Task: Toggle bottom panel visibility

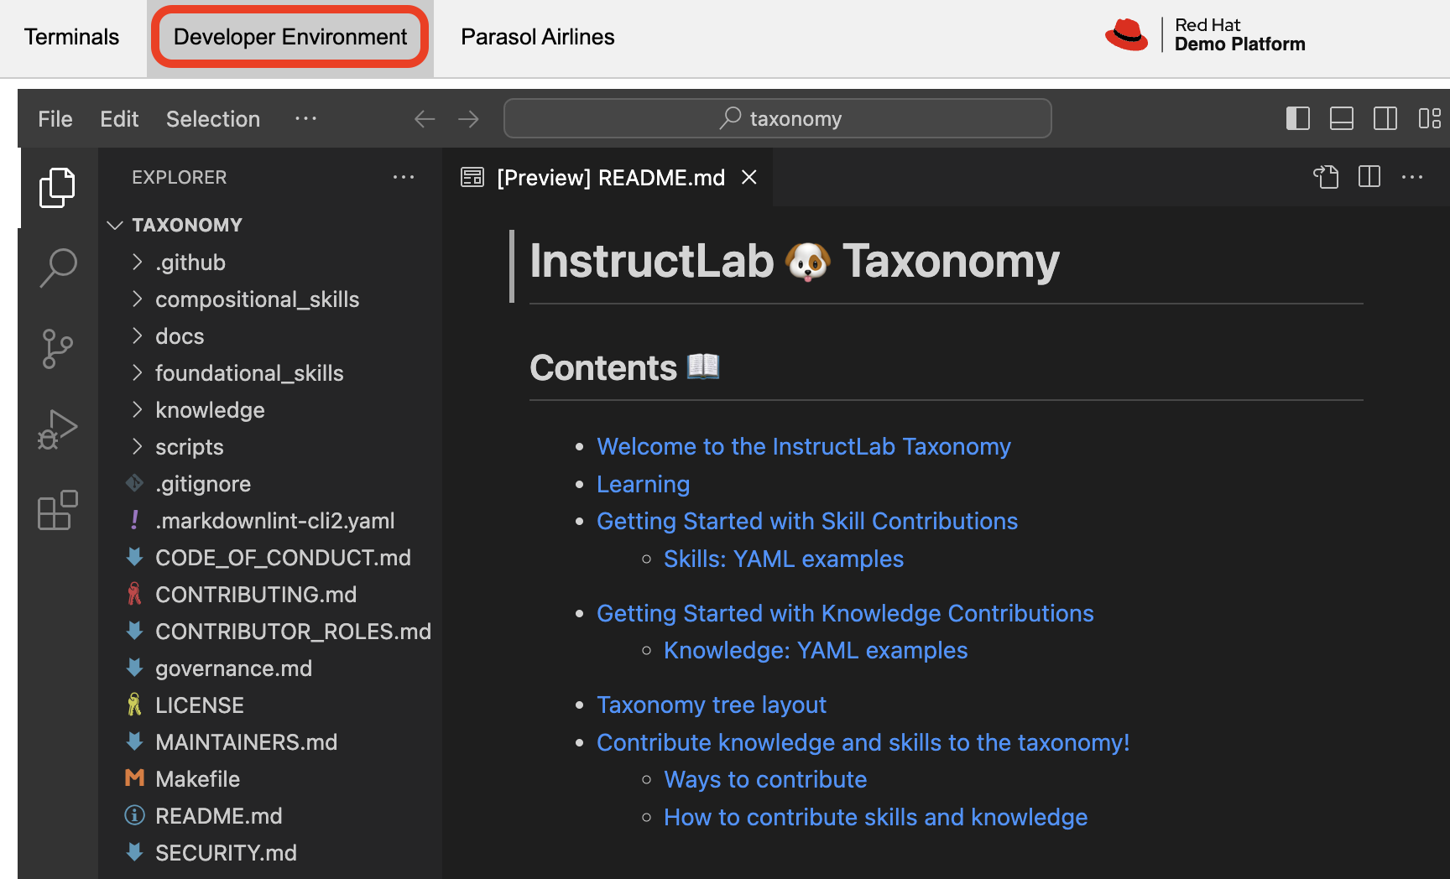Action: click(x=1342, y=118)
